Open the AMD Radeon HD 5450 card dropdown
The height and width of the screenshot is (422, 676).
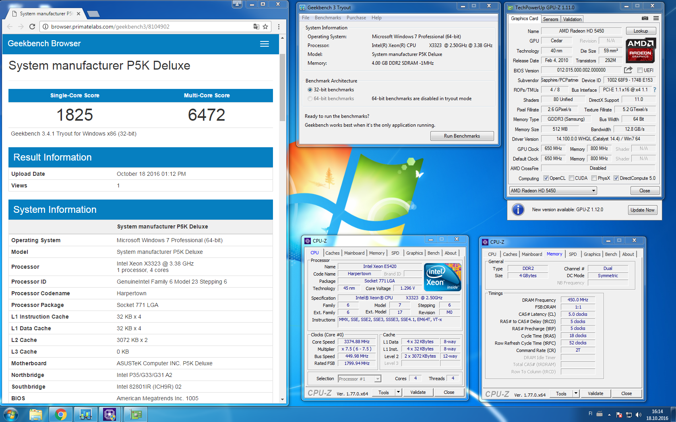tap(553, 191)
